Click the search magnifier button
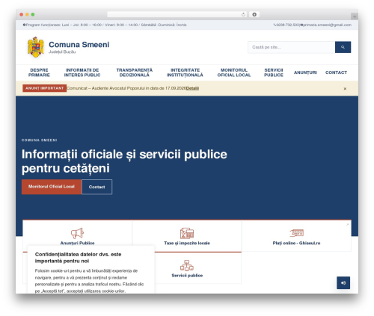This screenshot has width=374, height=316. (343, 47)
